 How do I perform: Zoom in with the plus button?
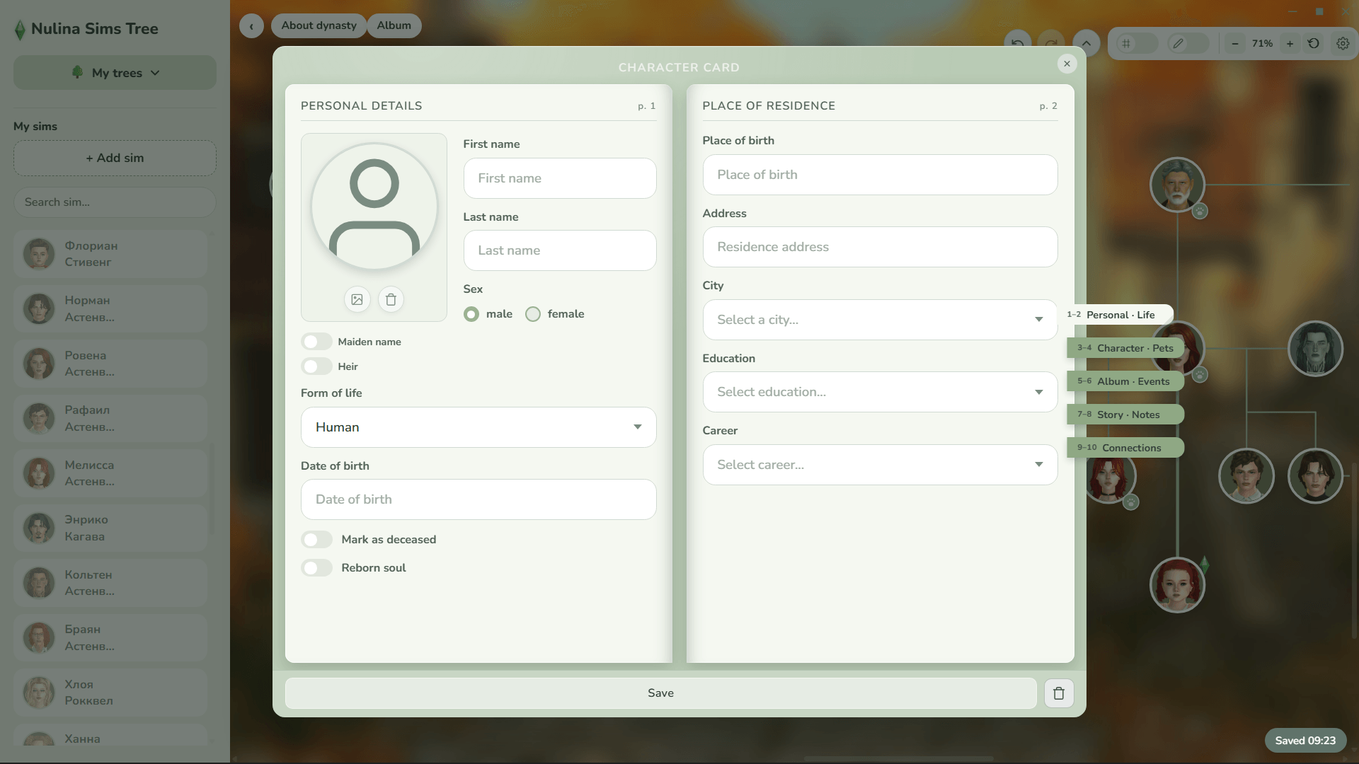pos(1290,43)
